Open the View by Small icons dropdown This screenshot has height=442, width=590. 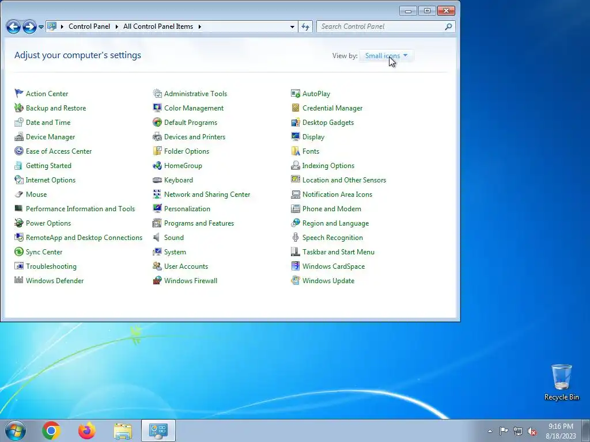(387, 56)
